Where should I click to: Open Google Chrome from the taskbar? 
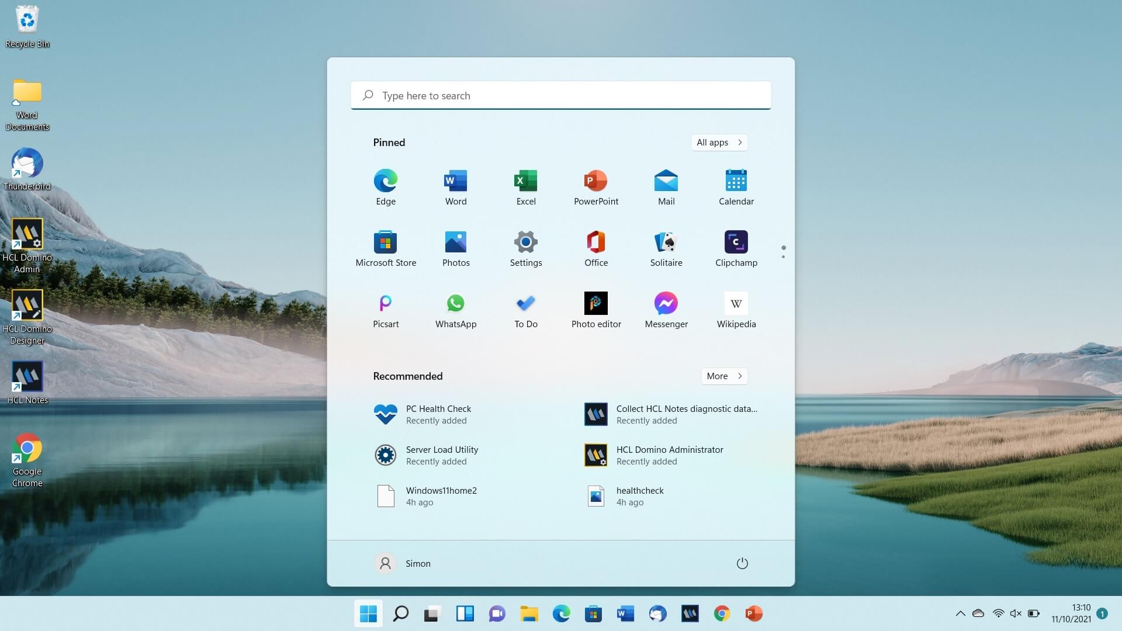tap(722, 613)
